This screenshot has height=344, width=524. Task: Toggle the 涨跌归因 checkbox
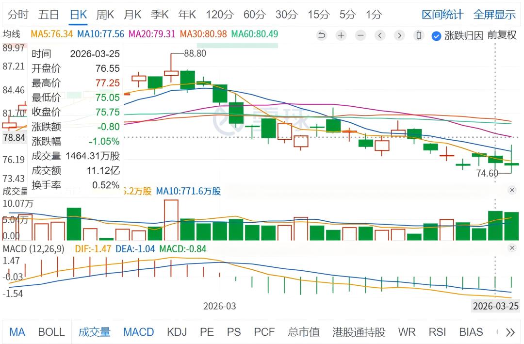coord(436,35)
